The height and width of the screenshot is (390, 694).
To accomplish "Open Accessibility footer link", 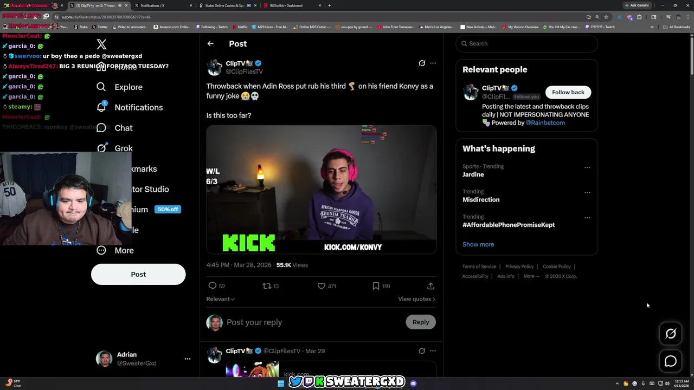I will point(475,276).
